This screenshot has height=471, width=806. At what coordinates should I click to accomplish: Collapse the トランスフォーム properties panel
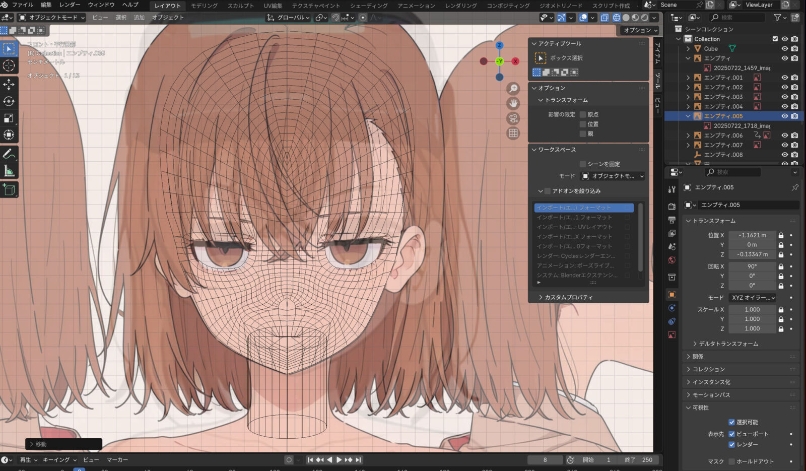click(x=710, y=221)
